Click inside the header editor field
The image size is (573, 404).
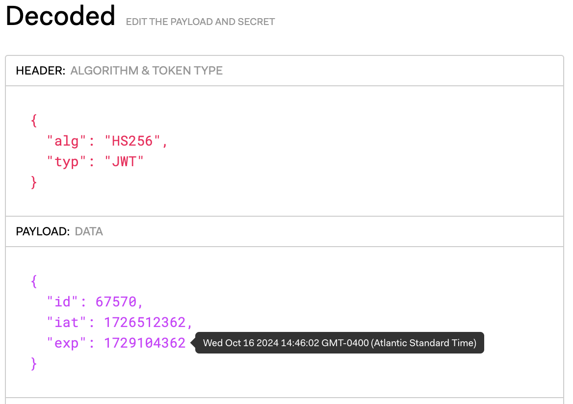(x=294, y=147)
